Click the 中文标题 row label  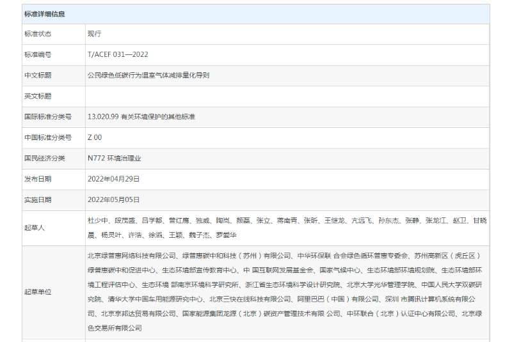click(x=37, y=75)
